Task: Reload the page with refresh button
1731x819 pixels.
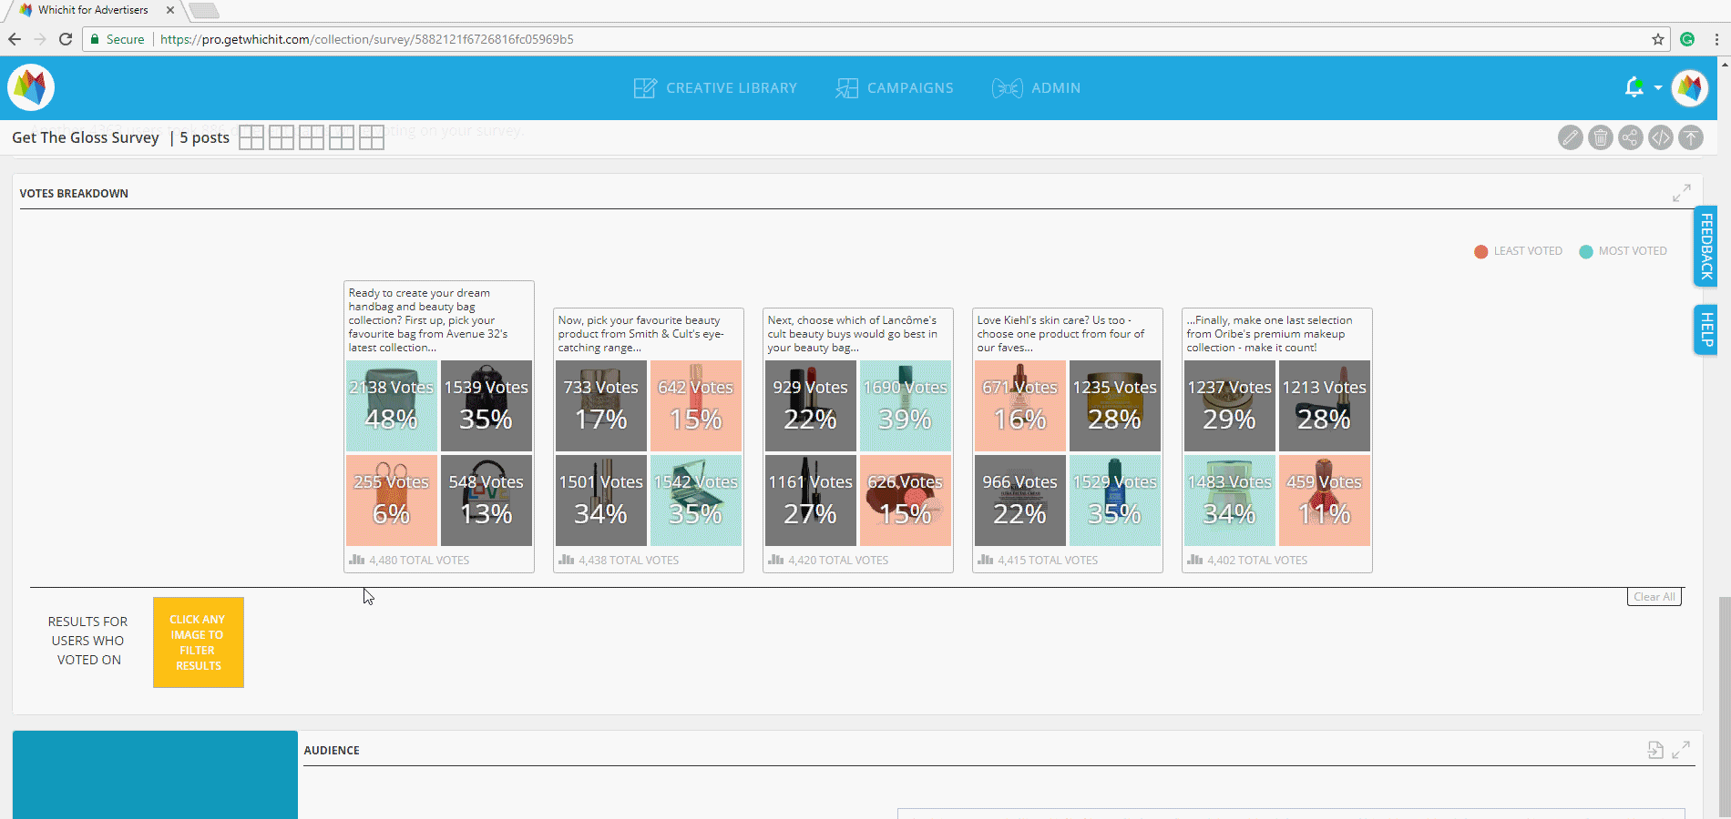Action: tap(66, 39)
